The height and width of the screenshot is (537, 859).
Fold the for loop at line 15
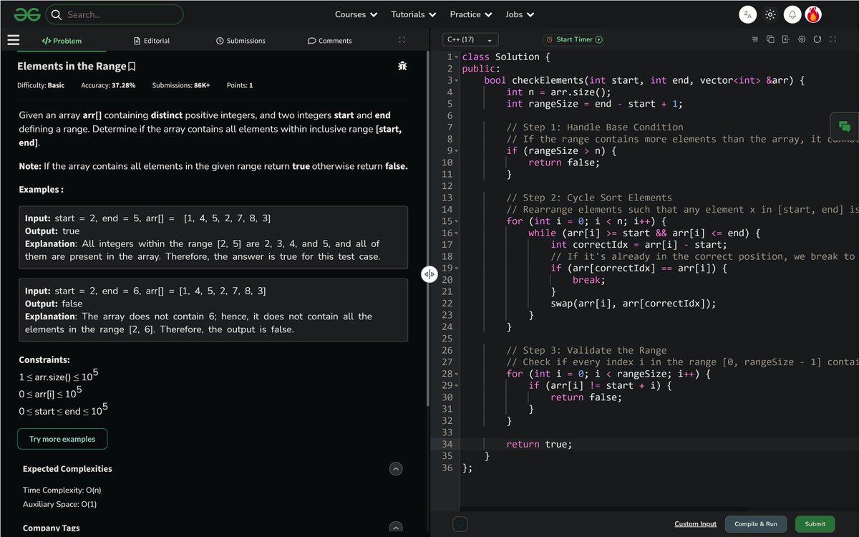pyautogui.click(x=457, y=221)
